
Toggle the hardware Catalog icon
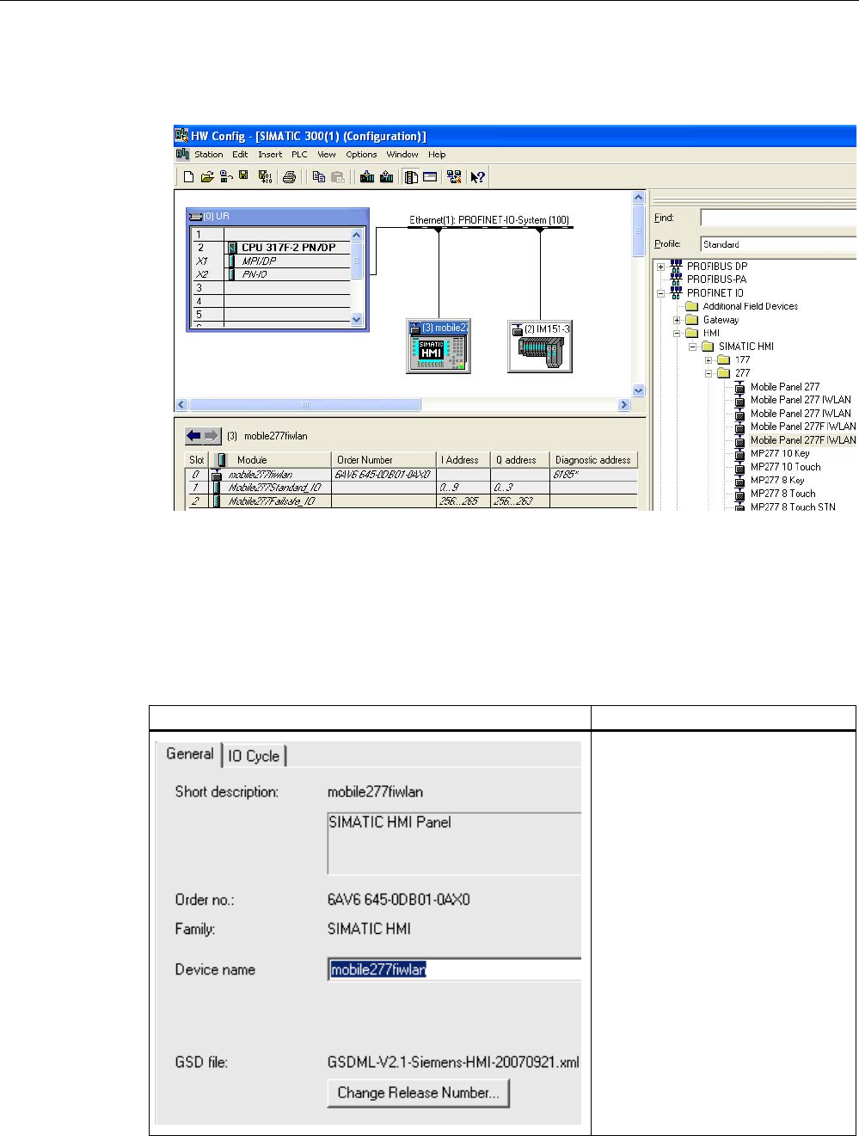coord(411,177)
